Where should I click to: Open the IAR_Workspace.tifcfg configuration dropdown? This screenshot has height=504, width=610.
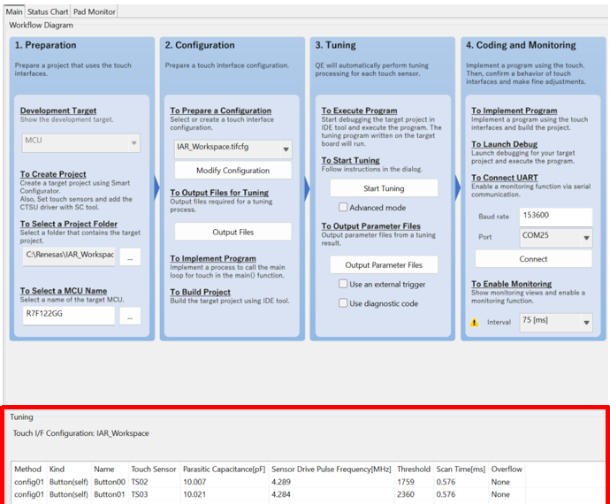point(284,149)
